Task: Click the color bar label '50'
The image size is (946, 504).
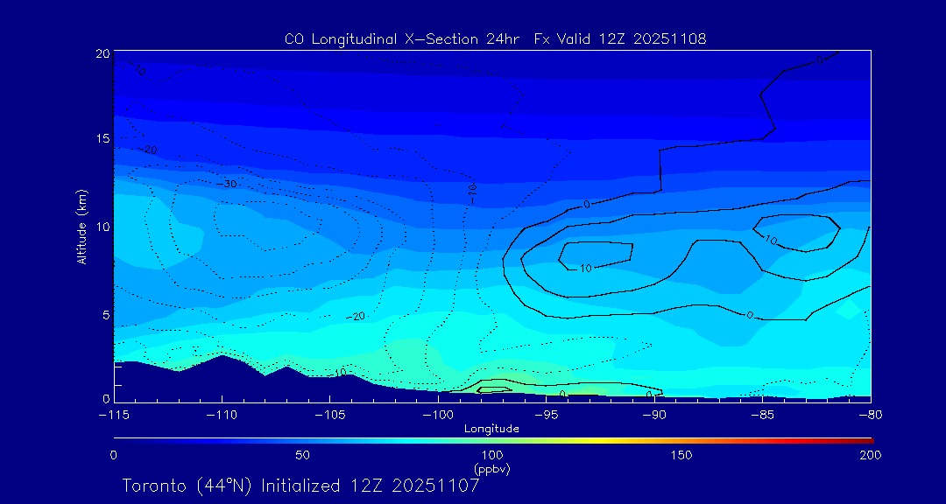Action: click(x=302, y=455)
